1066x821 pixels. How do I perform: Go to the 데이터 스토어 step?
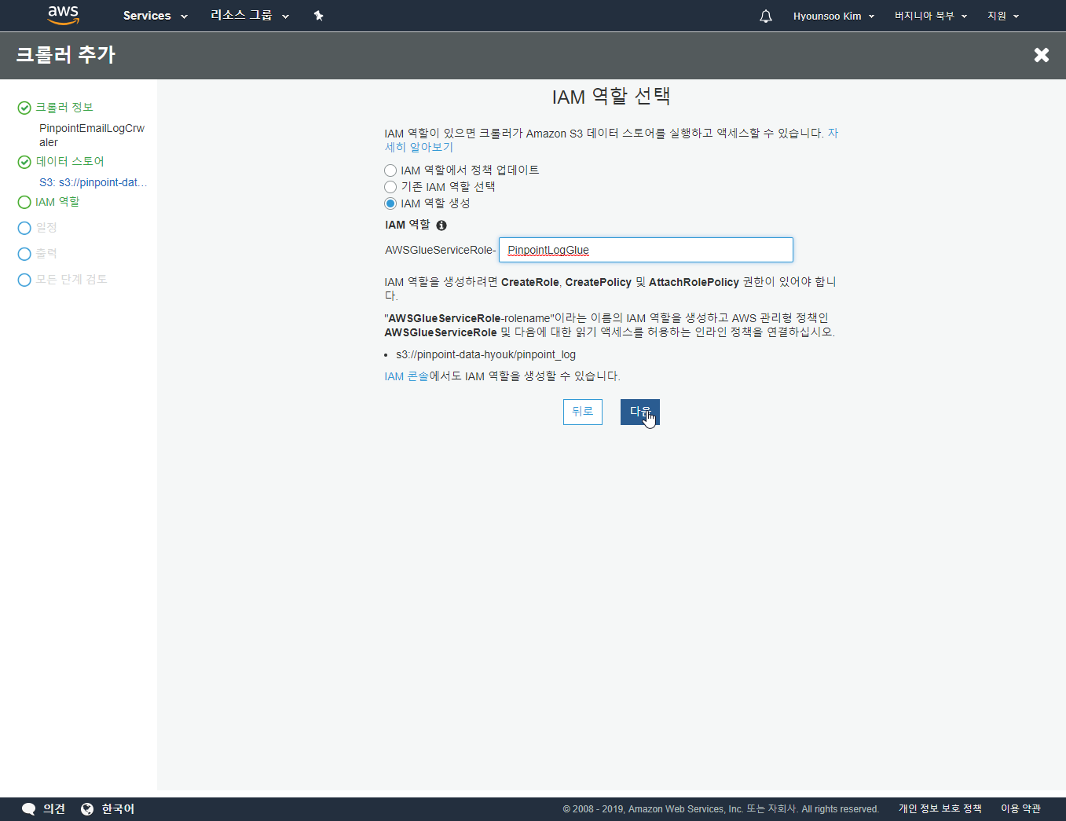[x=70, y=161]
